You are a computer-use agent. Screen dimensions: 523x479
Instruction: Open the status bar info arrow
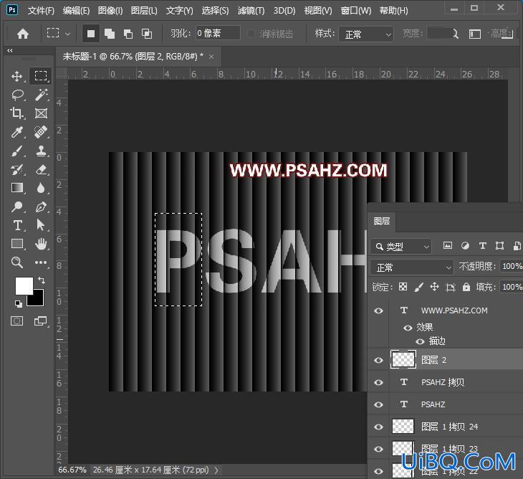tap(216, 470)
